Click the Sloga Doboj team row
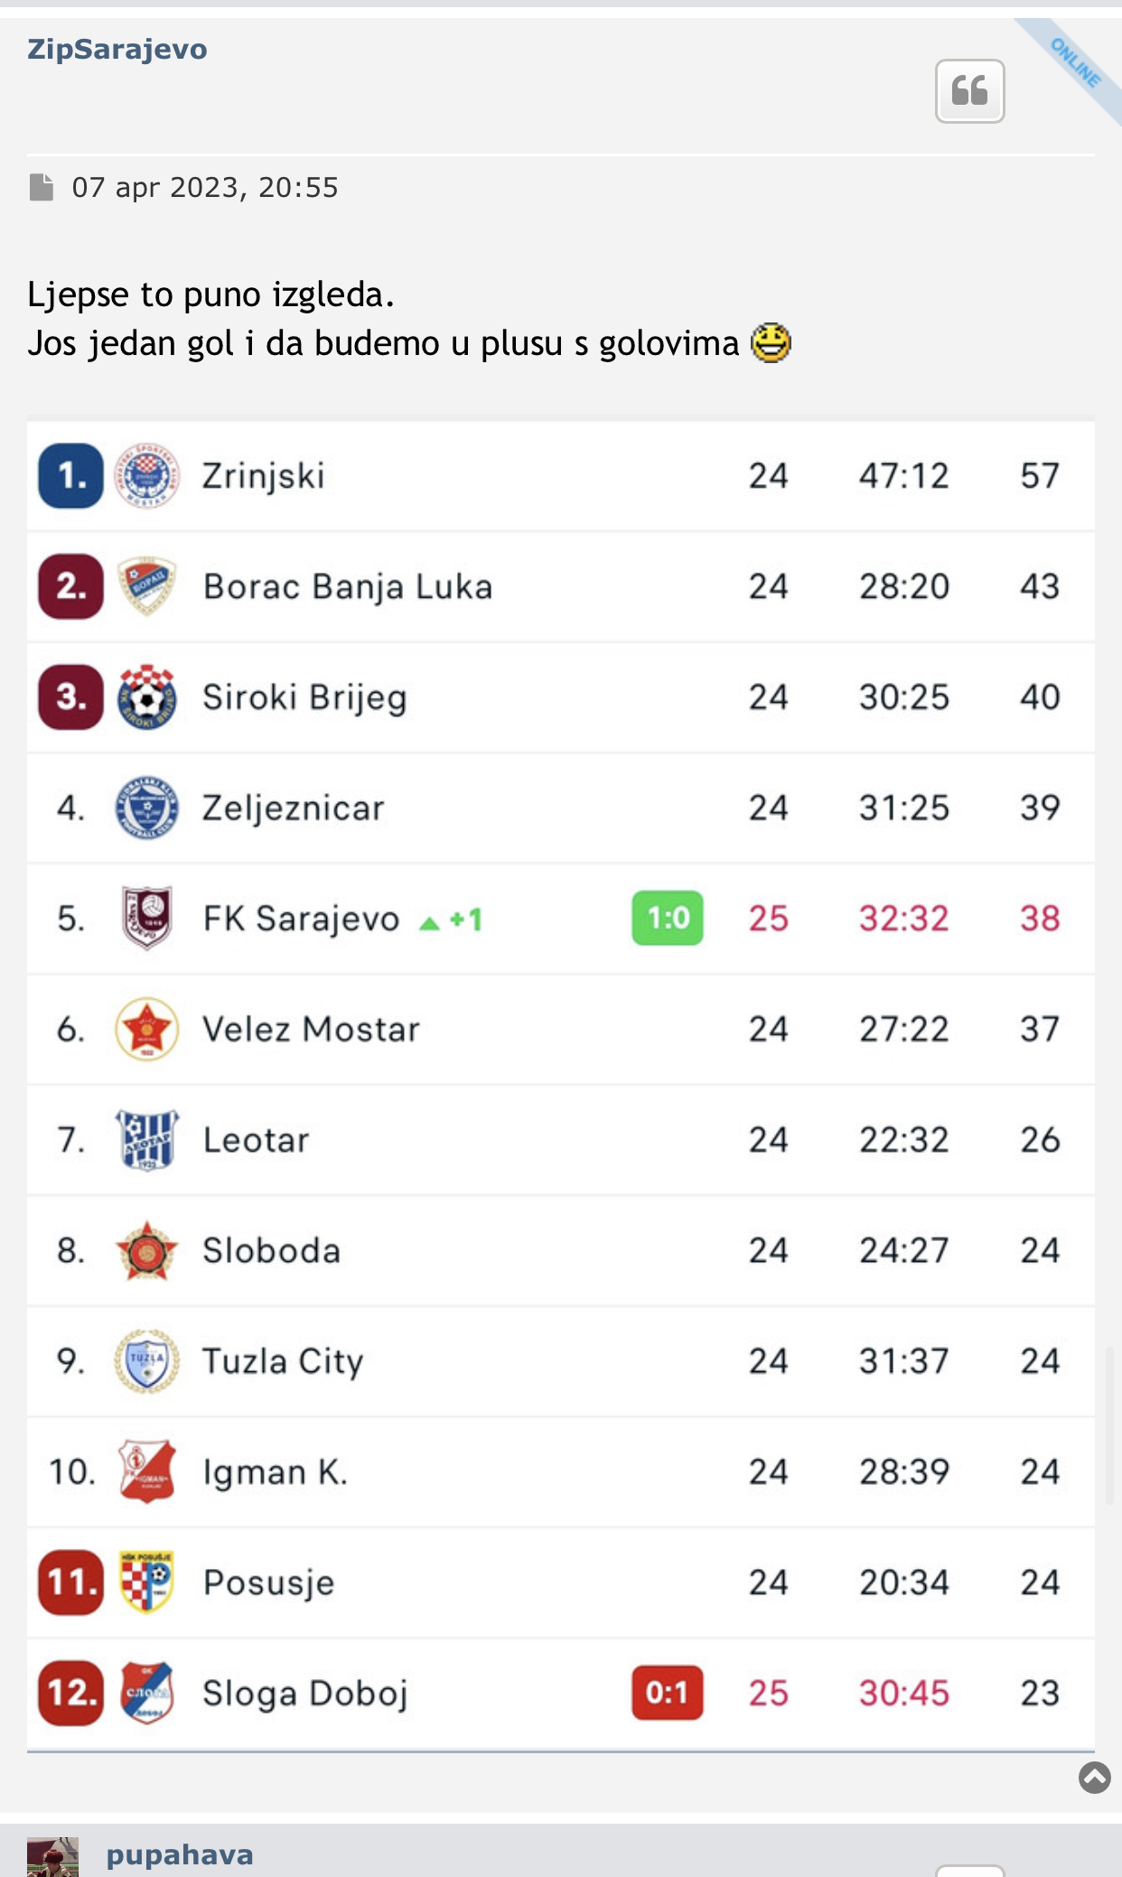 tap(561, 1693)
